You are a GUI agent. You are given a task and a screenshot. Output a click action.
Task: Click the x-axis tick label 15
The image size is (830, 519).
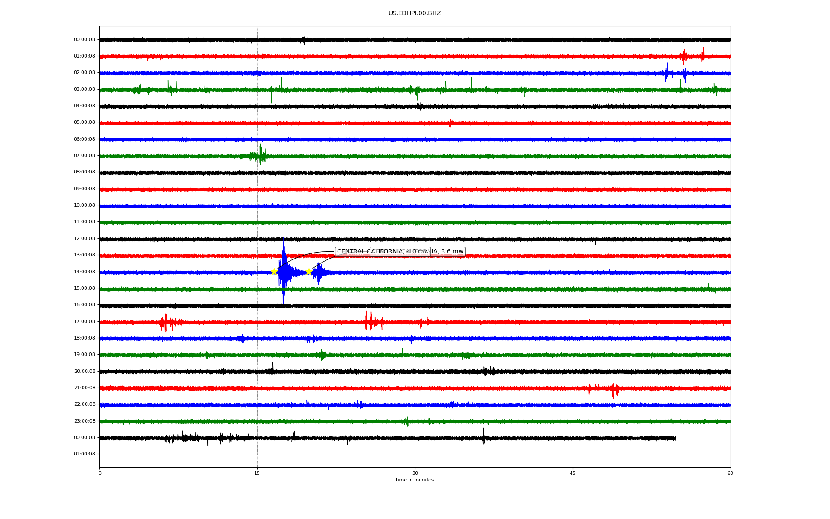tap(257, 473)
